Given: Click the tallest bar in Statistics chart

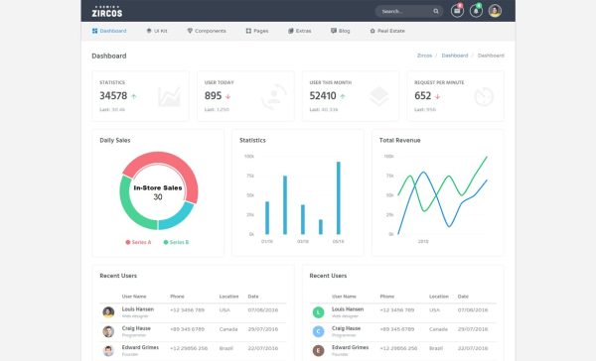Looking at the screenshot, I should coord(339,197).
